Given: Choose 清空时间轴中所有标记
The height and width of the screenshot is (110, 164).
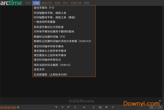Looking at the screenshot, I should point(64,60).
